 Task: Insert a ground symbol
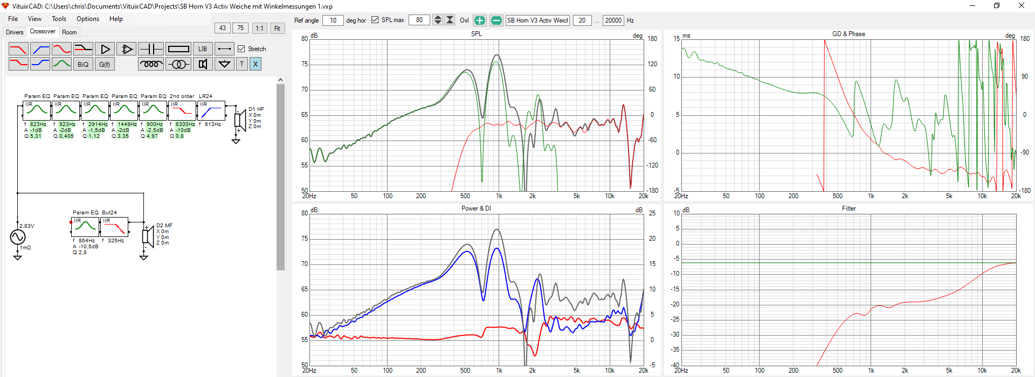coord(224,64)
